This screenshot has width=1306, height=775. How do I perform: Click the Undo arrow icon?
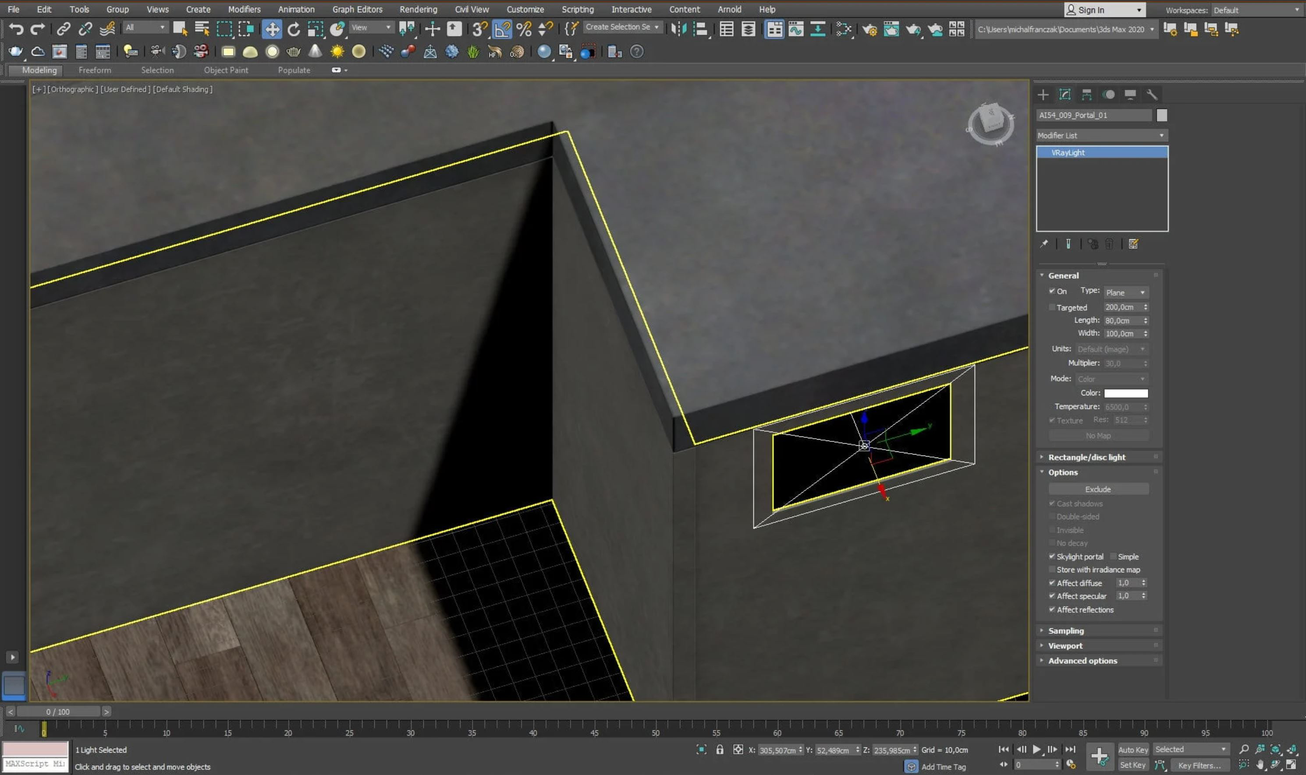(16, 29)
